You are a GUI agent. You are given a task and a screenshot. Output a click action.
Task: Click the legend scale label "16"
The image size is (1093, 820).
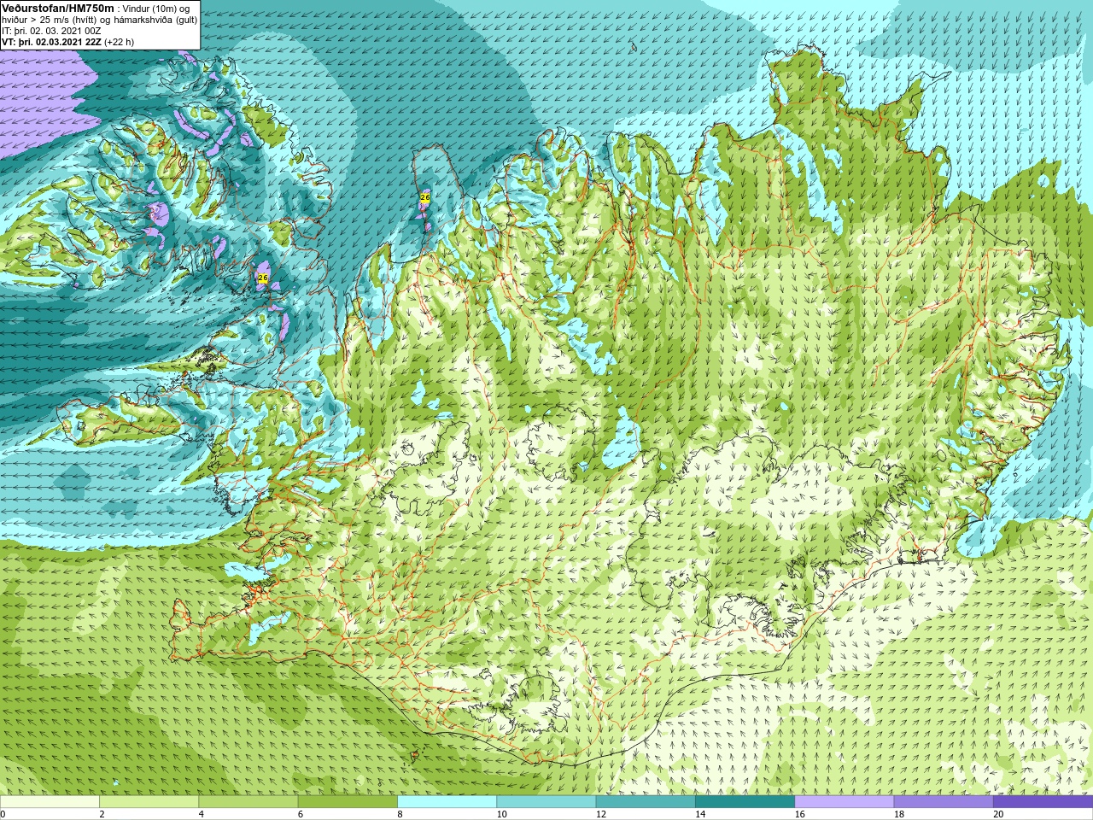coord(800,814)
